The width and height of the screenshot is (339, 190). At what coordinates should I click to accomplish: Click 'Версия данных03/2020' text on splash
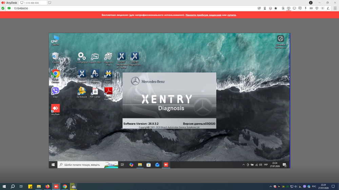[199, 124]
